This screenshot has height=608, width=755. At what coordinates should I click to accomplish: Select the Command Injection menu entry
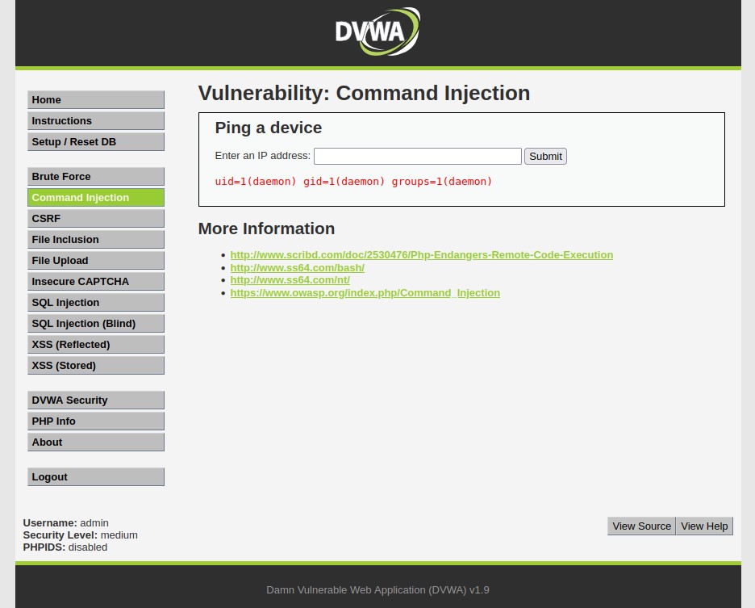pos(96,198)
